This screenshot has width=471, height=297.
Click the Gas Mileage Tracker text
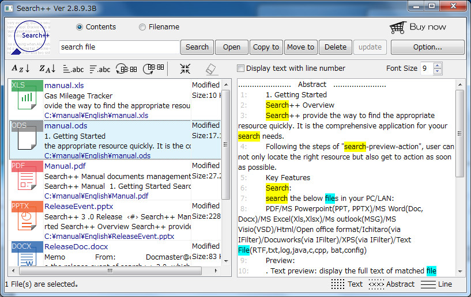(x=78, y=96)
